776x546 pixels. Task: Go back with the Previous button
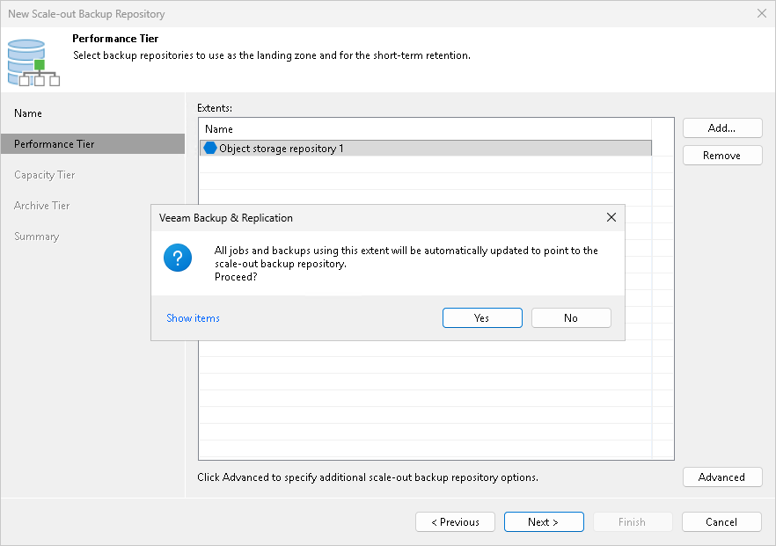(x=455, y=521)
